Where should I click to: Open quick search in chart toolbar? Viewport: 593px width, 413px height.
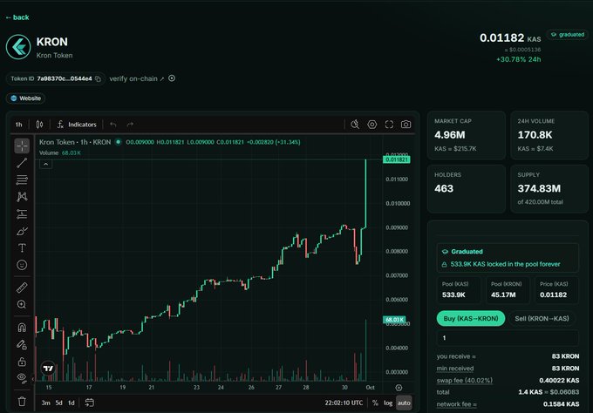(x=355, y=125)
